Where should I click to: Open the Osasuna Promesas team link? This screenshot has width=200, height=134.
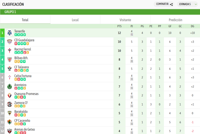tap(26, 94)
